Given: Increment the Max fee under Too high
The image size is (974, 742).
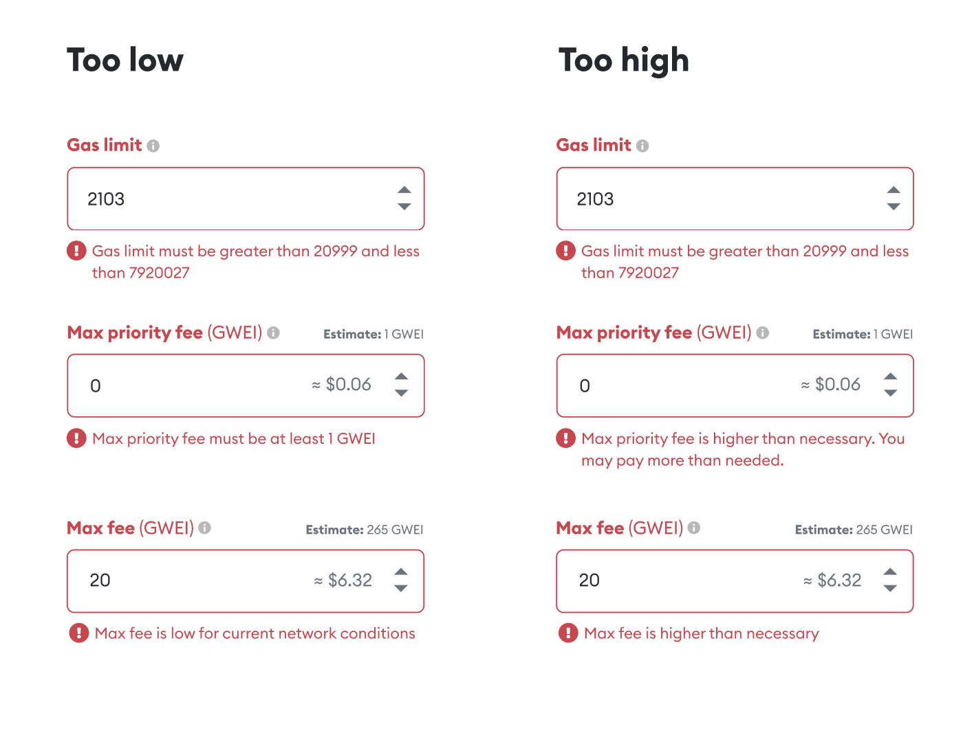Looking at the screenshot, I should (891, 572).
